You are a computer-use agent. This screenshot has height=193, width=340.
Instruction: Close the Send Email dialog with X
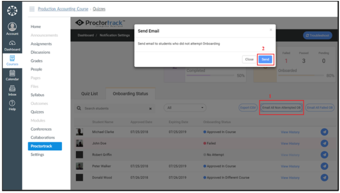271,30
